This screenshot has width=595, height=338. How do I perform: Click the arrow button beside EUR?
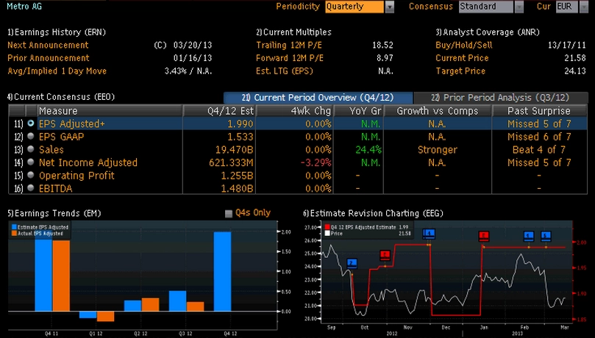[584, 7]
